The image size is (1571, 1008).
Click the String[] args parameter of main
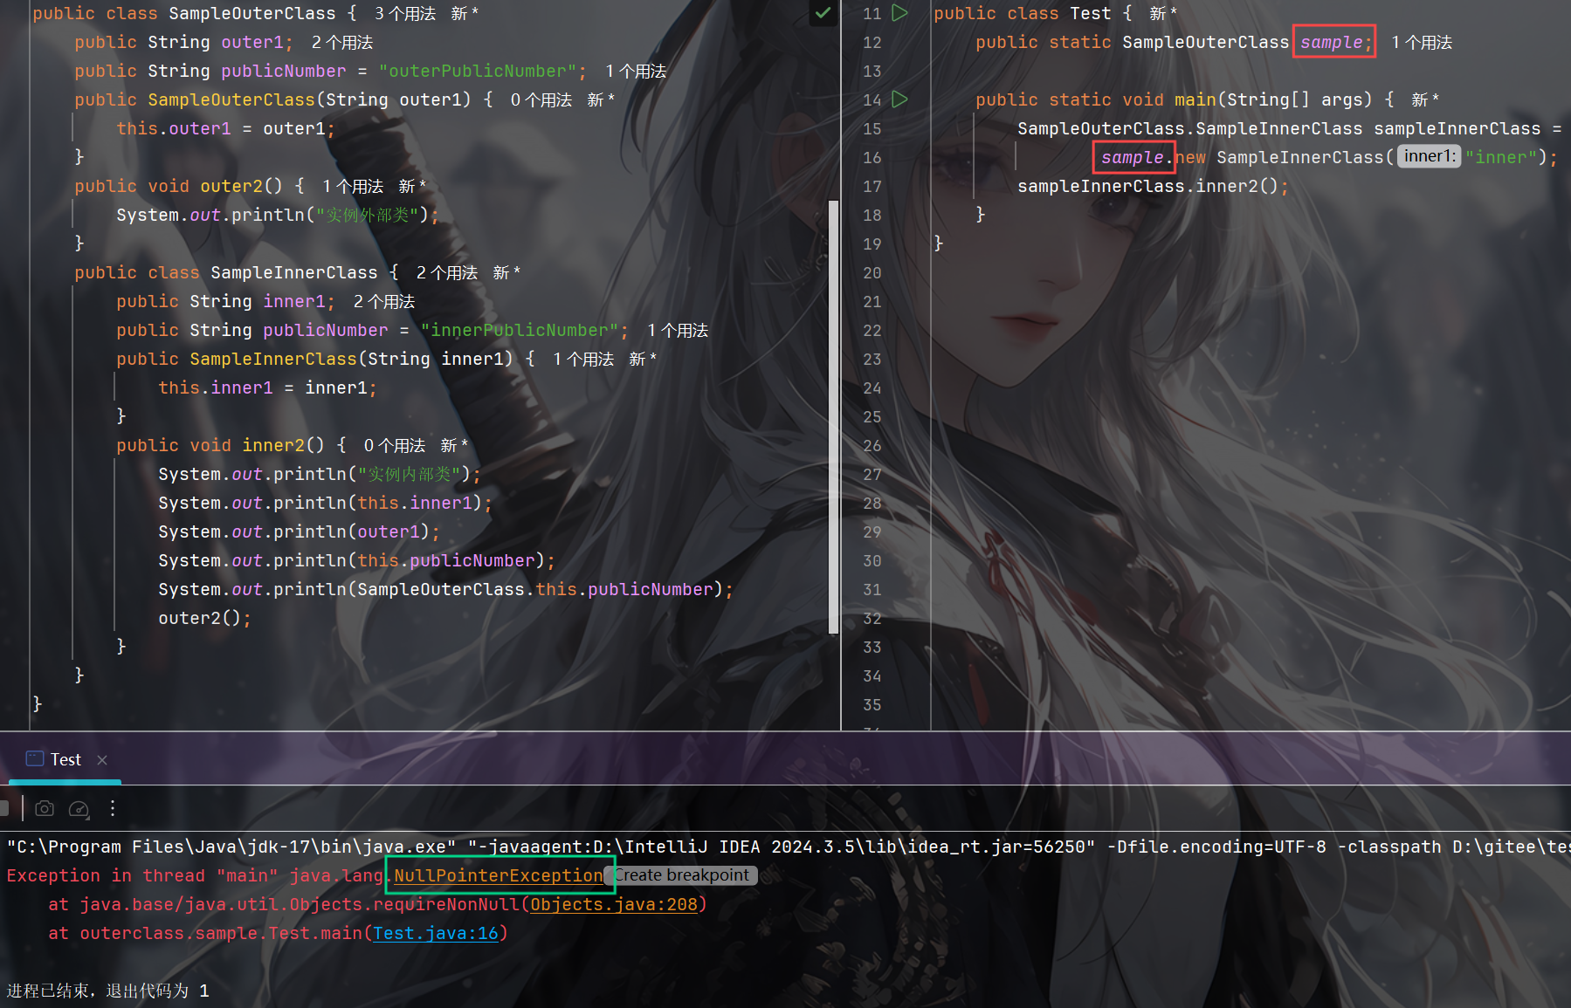pos(1294,99)
